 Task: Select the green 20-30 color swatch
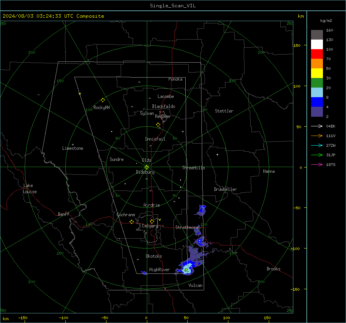coord(317,83)
